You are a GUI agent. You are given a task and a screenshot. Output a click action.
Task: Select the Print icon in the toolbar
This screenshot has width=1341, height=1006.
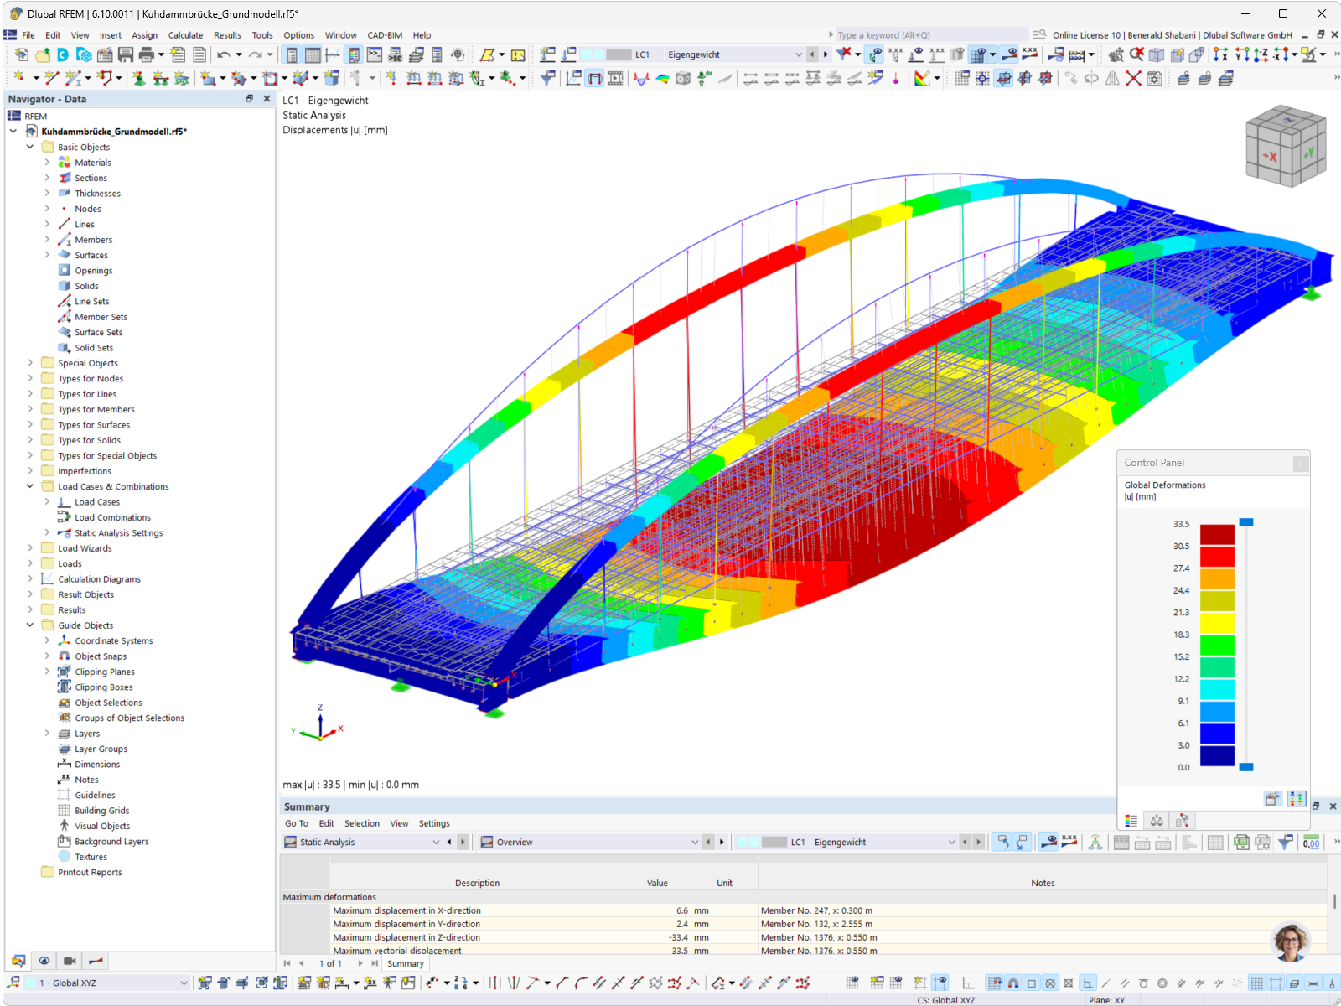click(146, 54)
